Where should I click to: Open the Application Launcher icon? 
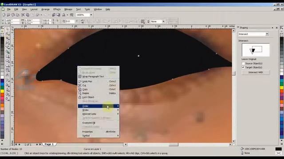coord(64,15)
